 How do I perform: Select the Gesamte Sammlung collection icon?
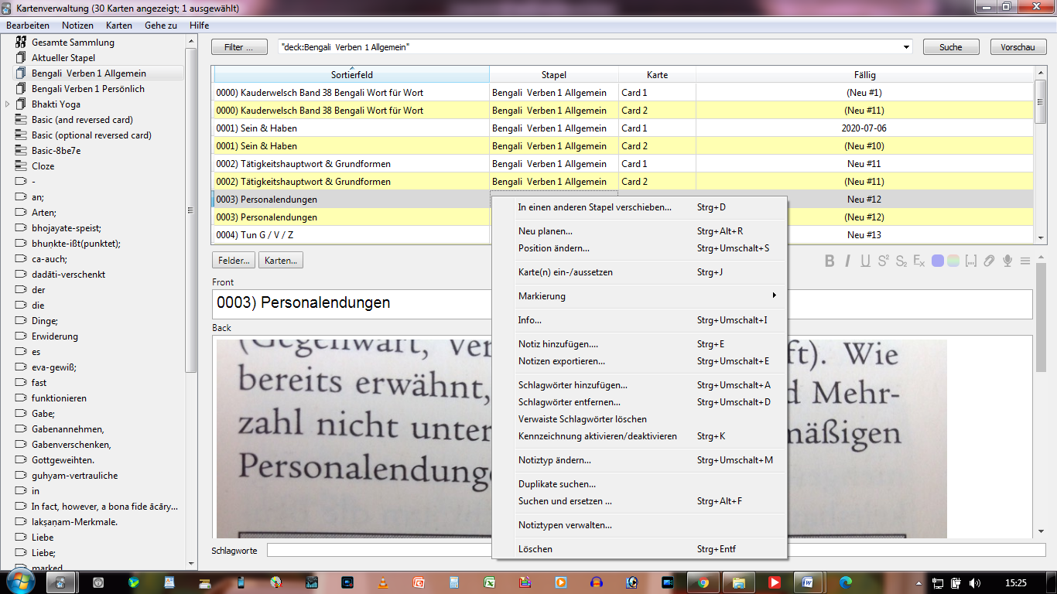click(x=21, y=43)
